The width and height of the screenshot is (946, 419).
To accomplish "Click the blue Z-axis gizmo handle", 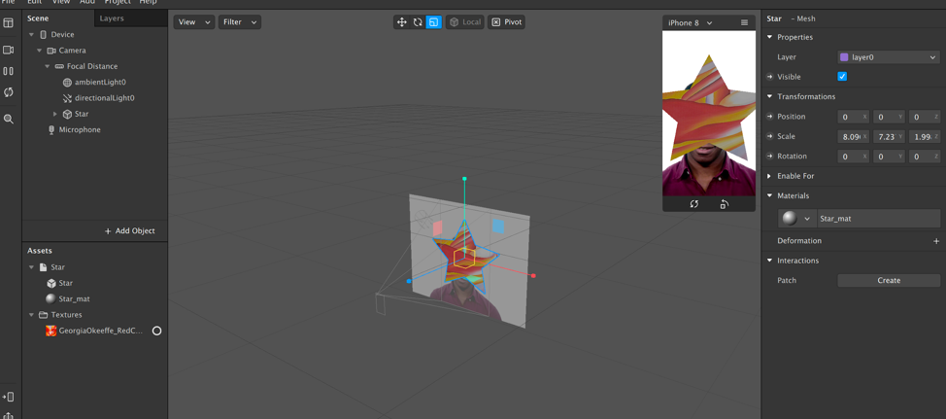I will click(x=409, y=281).
